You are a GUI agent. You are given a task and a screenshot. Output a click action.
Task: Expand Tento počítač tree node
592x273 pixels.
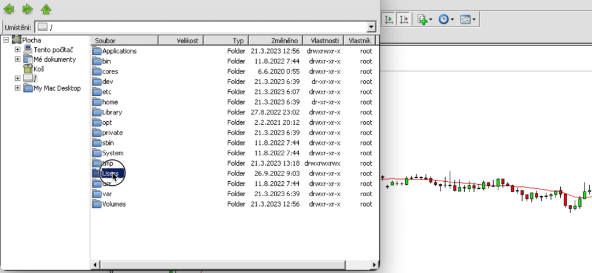17,50
